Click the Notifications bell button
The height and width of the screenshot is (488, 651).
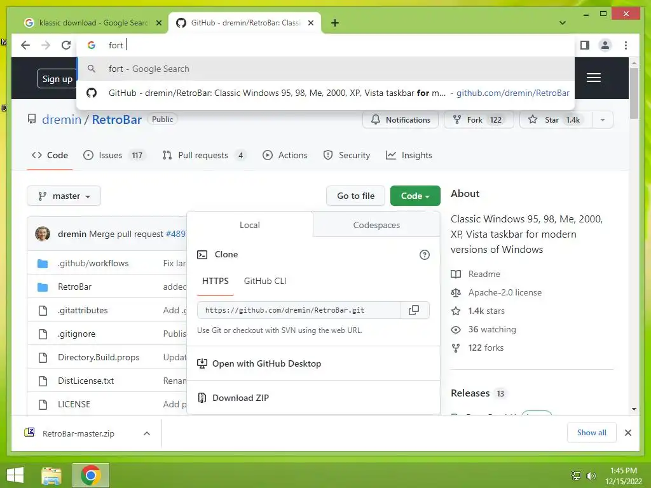point(401,120)
